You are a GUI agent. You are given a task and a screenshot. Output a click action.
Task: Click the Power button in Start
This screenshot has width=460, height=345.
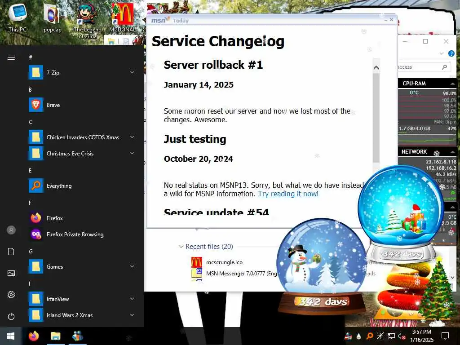(x=11, y=316)
